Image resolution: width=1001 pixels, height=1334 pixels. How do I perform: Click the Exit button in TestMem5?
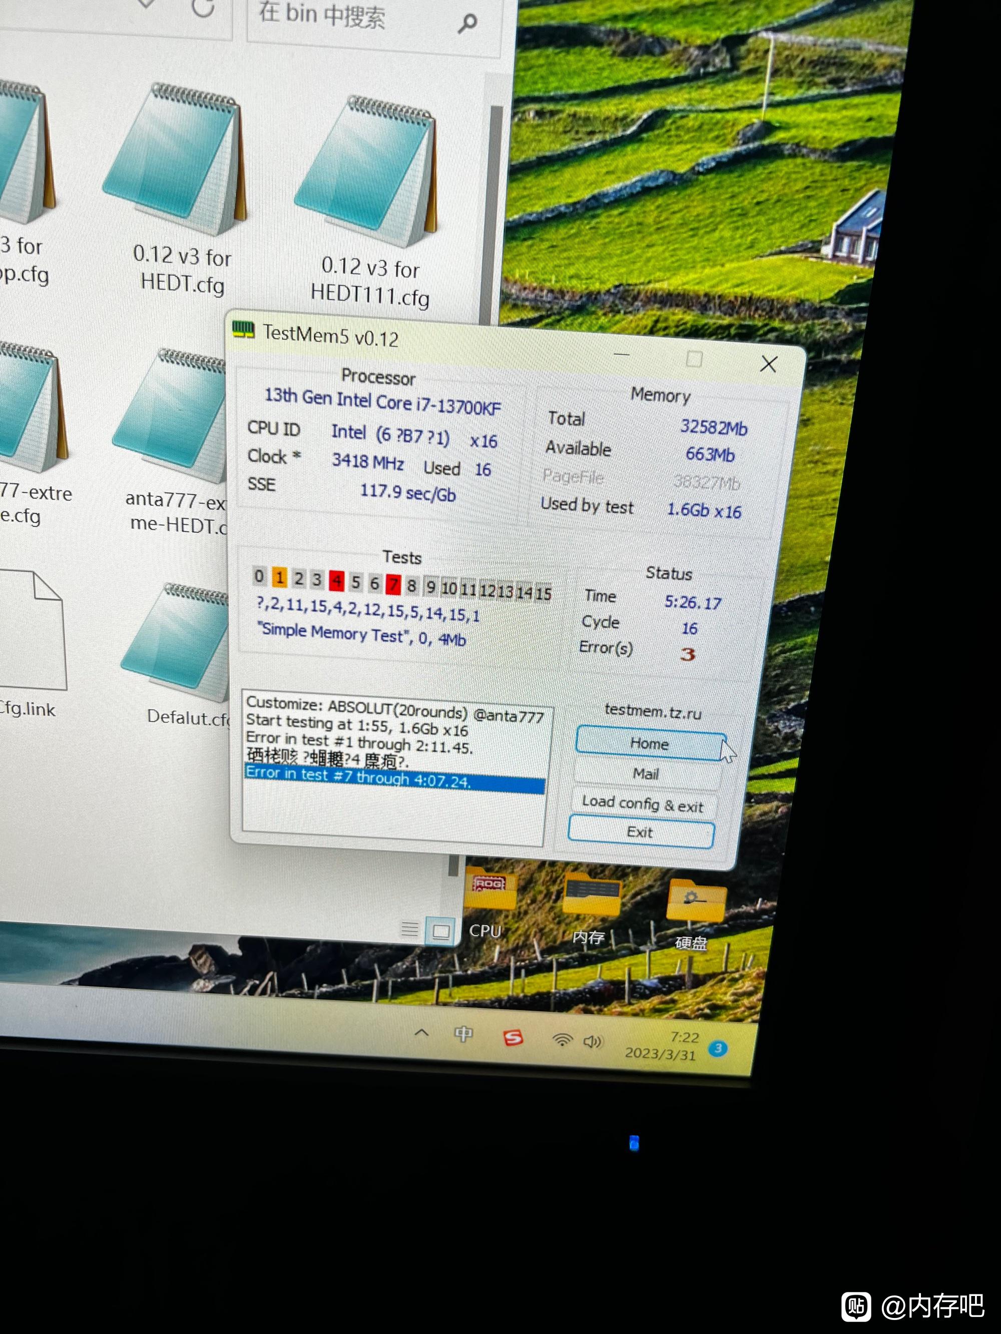[640, 832]
